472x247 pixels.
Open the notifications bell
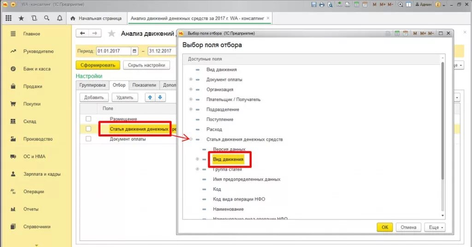(x=59, y=18)
